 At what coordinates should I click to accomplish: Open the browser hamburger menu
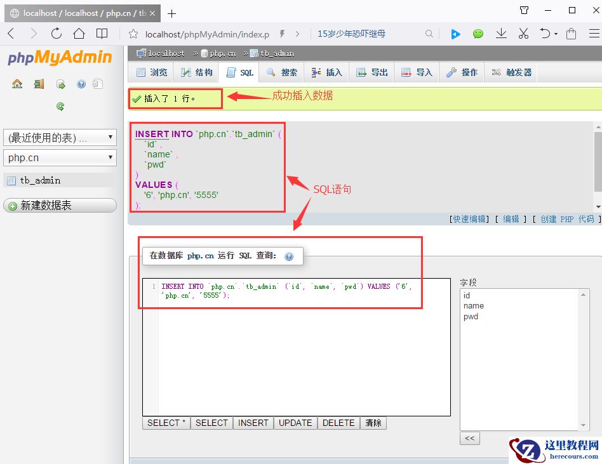pyautogui.click(x=594, y=34)
